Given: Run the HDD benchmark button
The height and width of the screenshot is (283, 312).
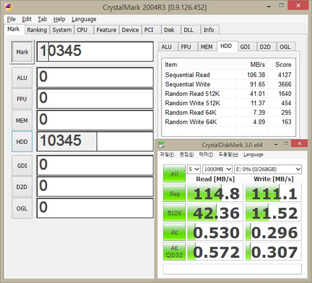Looking at the screenshot, I should [x=22, y=141].
